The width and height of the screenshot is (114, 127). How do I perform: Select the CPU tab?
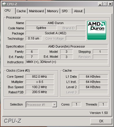pos(9,11)
